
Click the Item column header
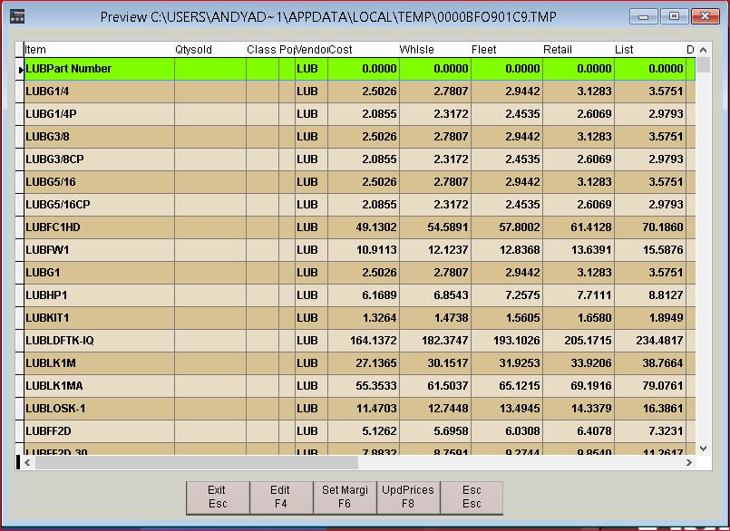99,50
